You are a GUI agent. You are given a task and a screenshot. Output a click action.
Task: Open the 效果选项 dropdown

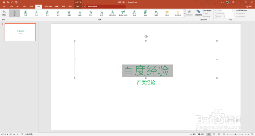pyautogui.click(x=189, y=13)
